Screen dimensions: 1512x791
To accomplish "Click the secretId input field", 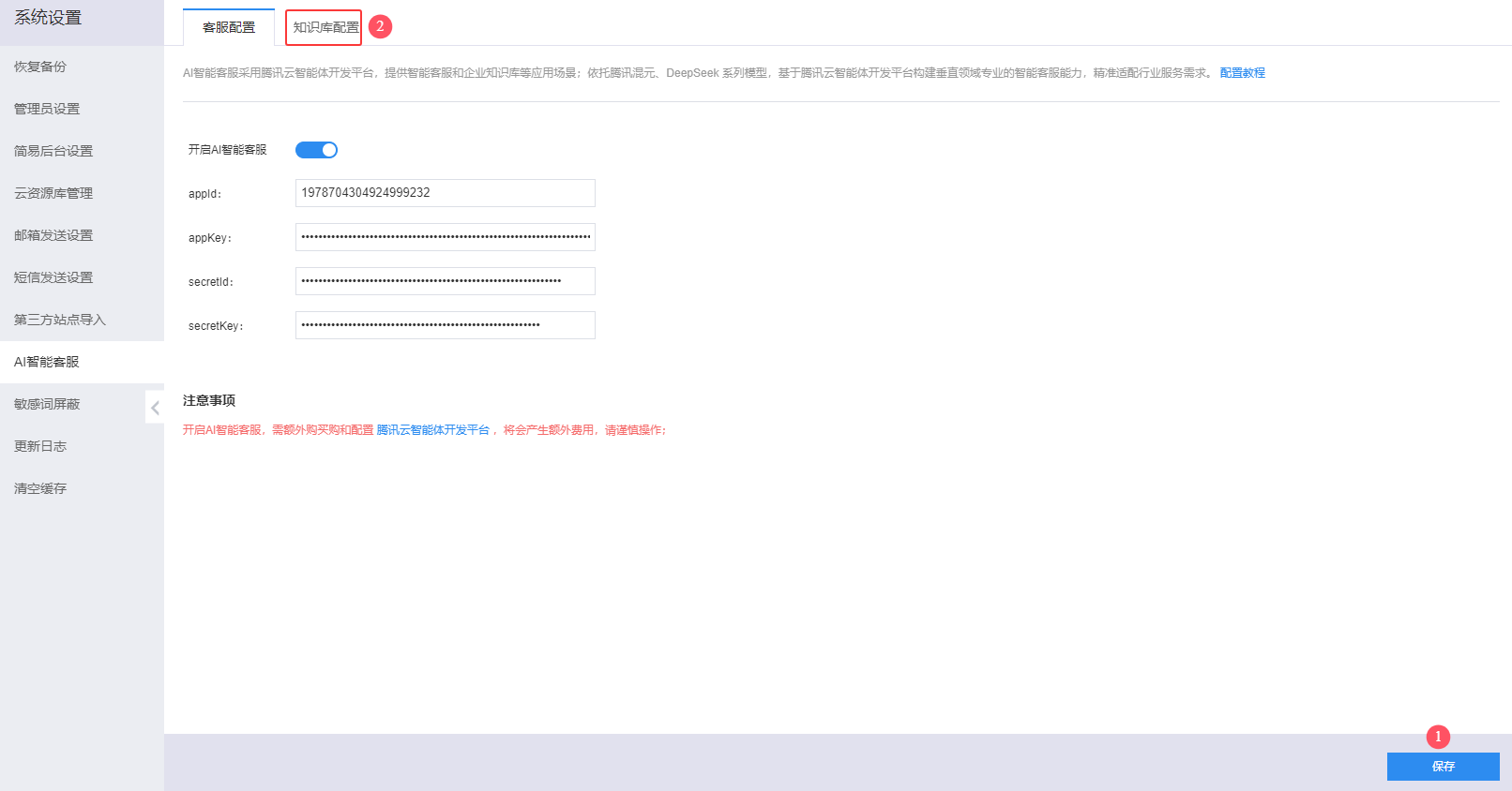I will coord(445,281).
